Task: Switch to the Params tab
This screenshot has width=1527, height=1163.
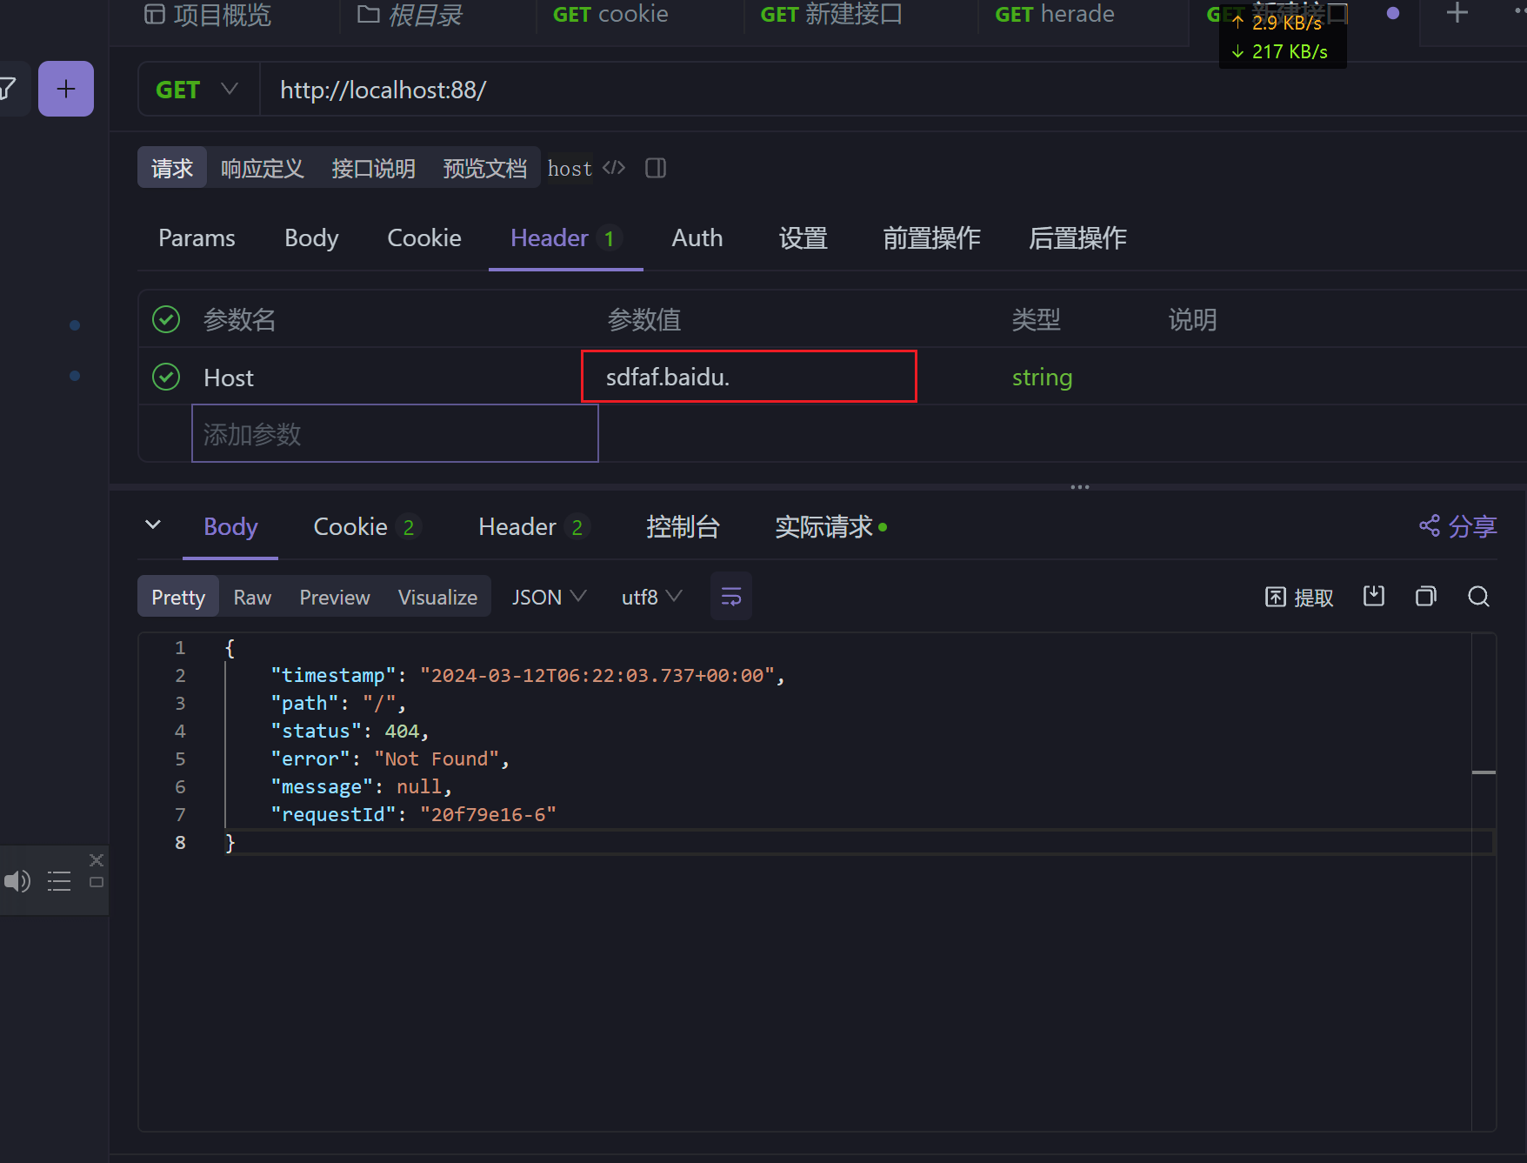Action: [x=197, y=237]
